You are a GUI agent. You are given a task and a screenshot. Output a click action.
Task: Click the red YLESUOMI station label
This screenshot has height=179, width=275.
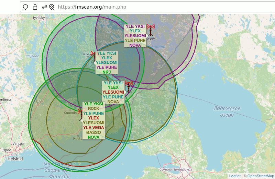[113, 92]
